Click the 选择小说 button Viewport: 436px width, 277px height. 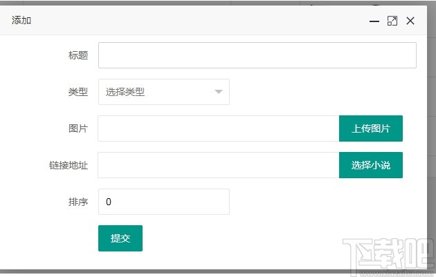click(371, 165)
